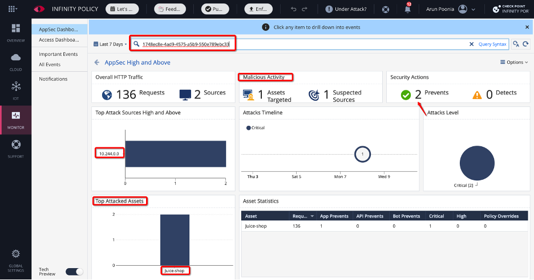Image resolution: width=534 pixels, height=280 pixels.
Task: Select Access Dashboard in side menu
Action: [59, 40]
